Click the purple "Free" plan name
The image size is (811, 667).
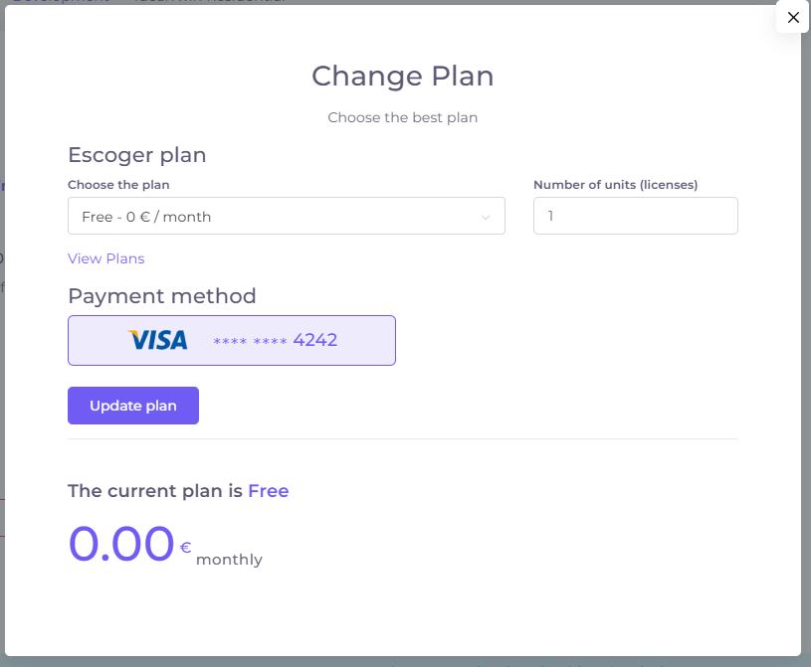click(269, 491)
